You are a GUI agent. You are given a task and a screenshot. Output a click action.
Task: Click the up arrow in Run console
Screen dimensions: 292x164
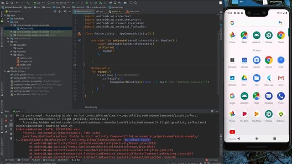coord(11,116)
